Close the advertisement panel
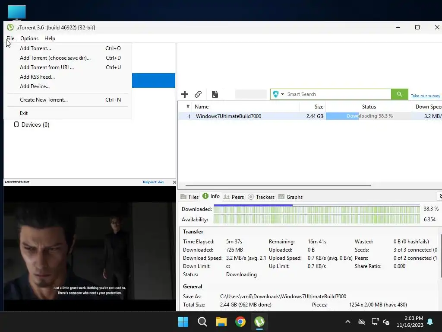This screenshot has height=332, width=442. (174, 182)
